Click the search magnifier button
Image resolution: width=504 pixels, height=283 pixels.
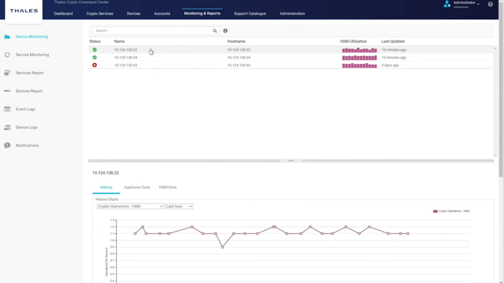(x=214, y=30)
